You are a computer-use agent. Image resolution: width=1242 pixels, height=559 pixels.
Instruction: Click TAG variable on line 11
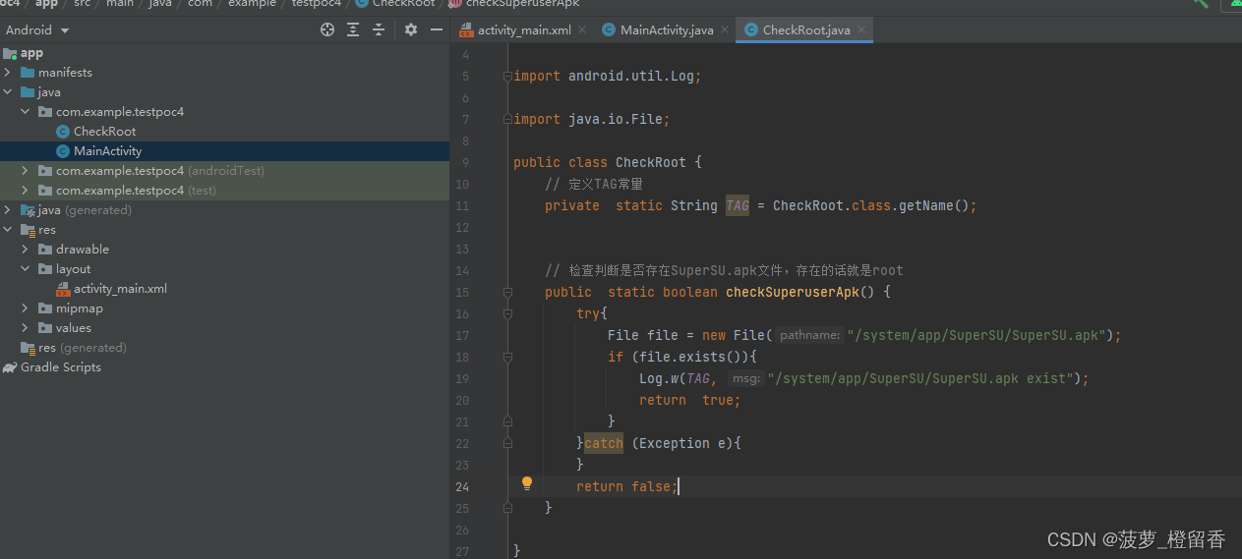(x=738, y=205)
